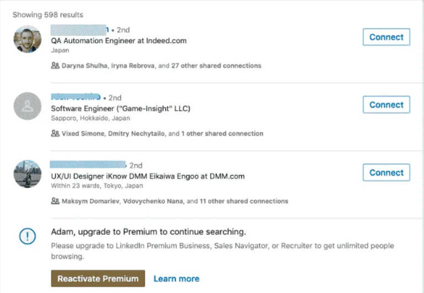Click shared connections icon under UX/UI Designer result
The height and width of the screenshot is (293, 424).
click(55, 201)
